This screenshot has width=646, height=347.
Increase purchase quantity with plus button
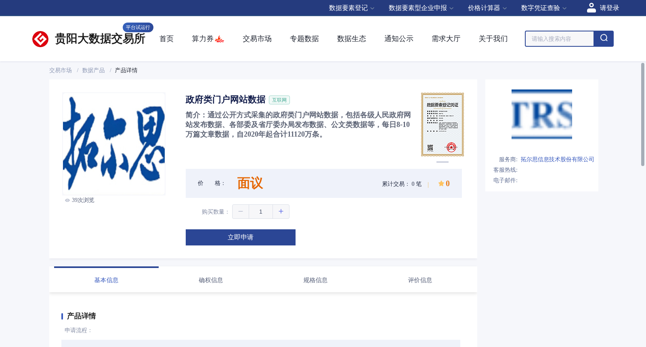coord(281,212)
